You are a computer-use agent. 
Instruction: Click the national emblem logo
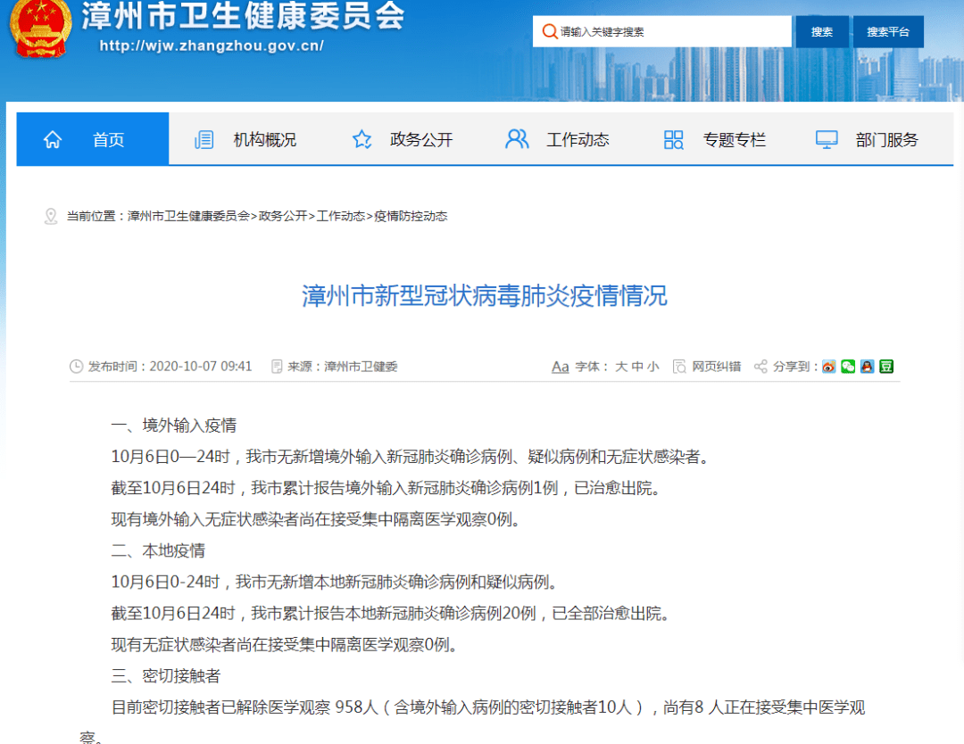37,27
